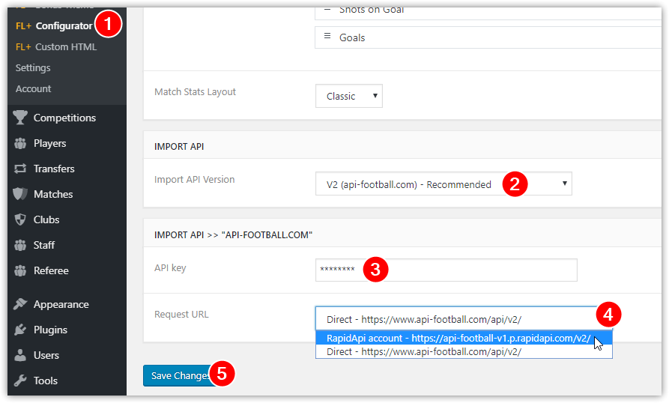
Task: Open Account in the sidebar submenu
Action: point(33,88)
